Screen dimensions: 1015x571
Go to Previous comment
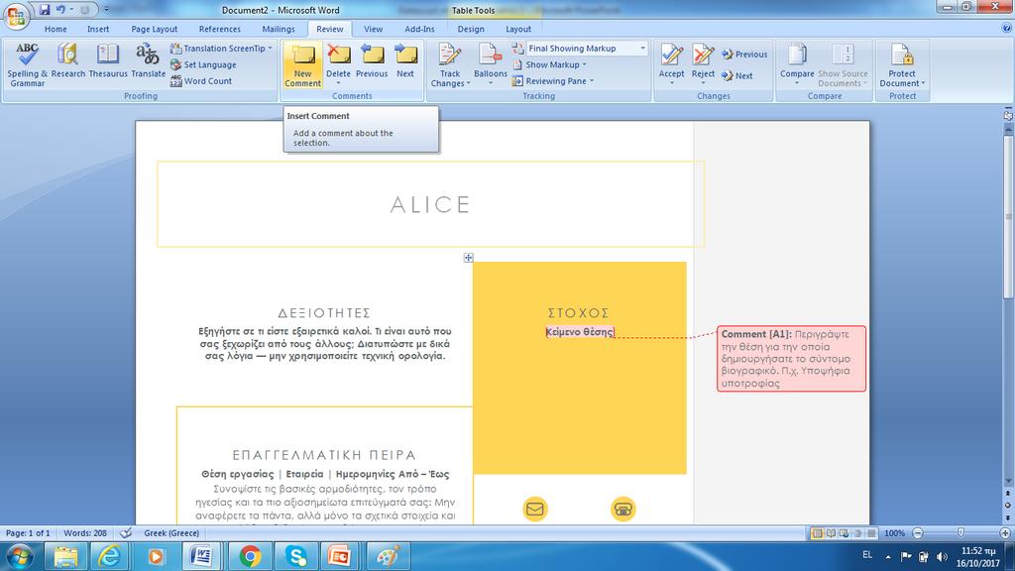[372, 61]
